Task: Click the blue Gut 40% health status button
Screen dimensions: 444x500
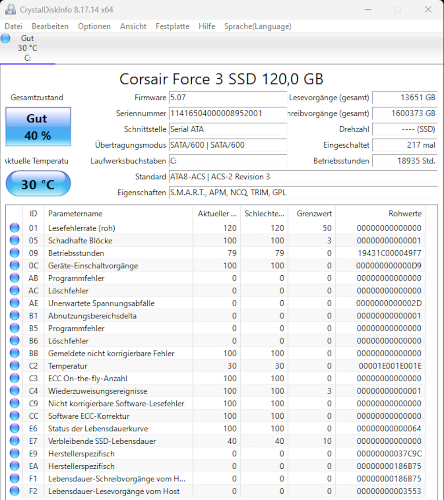Action: [38, 127]
